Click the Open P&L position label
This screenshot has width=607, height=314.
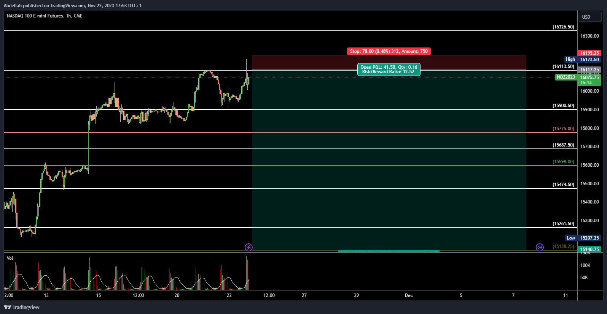tap(389, 69)
